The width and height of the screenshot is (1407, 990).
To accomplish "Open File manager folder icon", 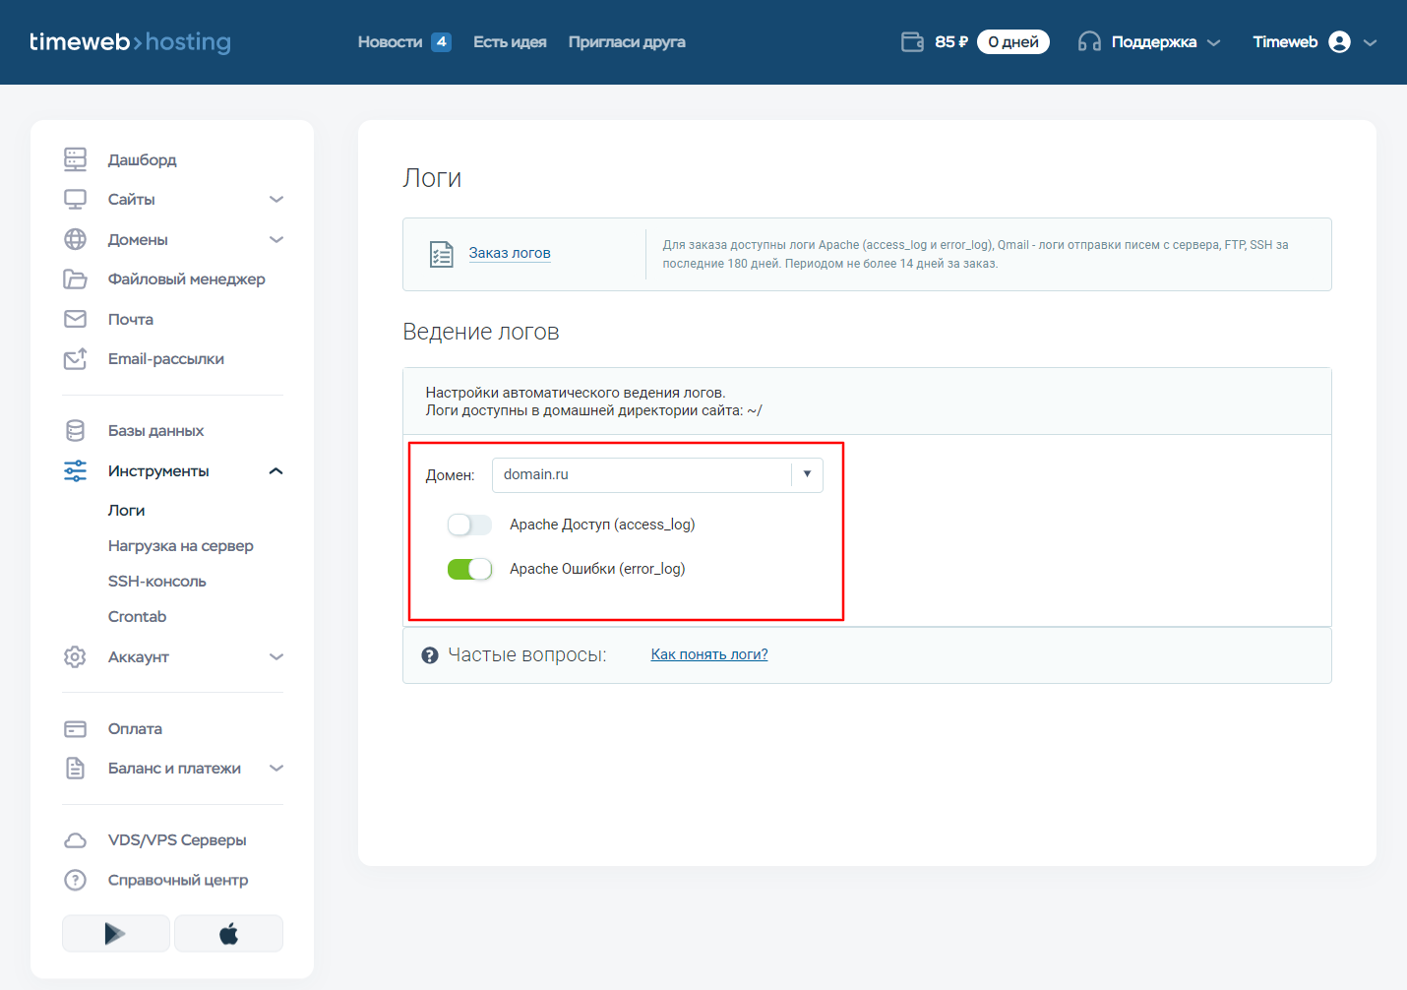I will [75, 279].
